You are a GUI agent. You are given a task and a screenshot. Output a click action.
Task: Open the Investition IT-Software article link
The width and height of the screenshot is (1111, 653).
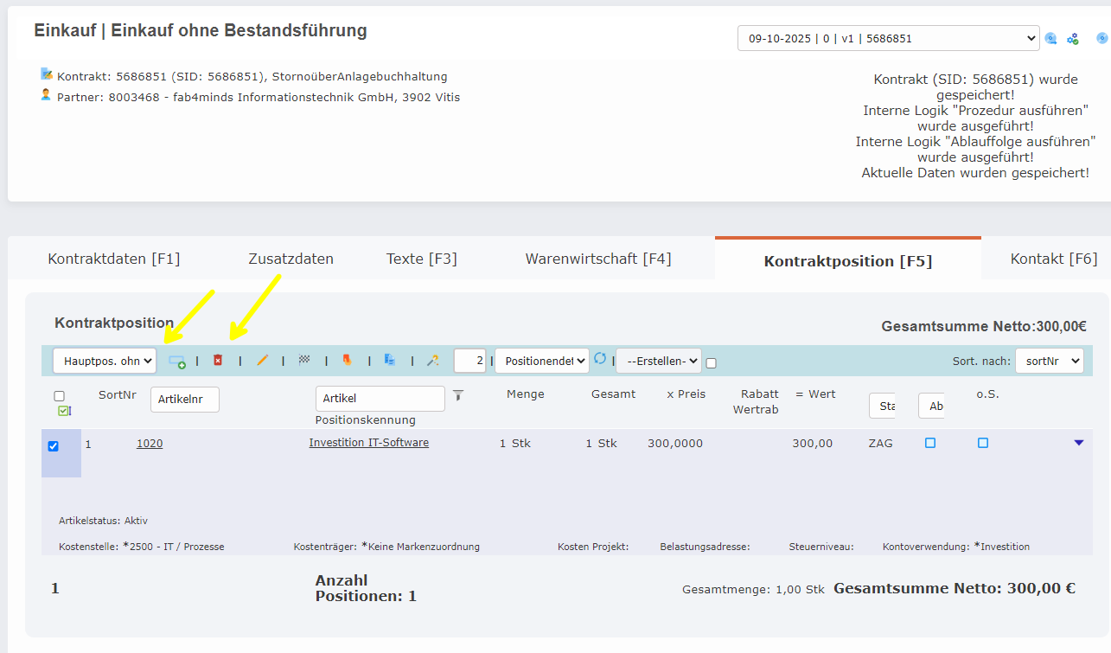pyautogui.click(x=368, y=443)
